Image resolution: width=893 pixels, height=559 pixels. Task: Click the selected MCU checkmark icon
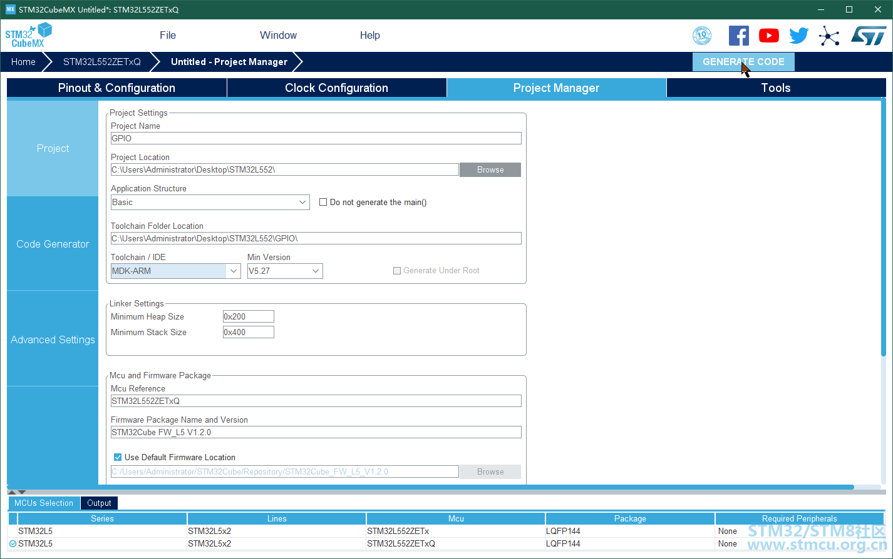tap(13, 544)
